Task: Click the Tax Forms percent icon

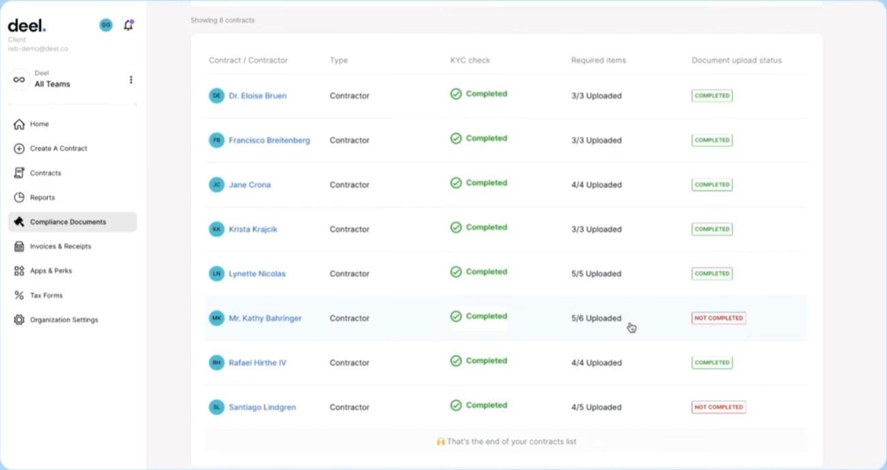Action: pos(19,296)
